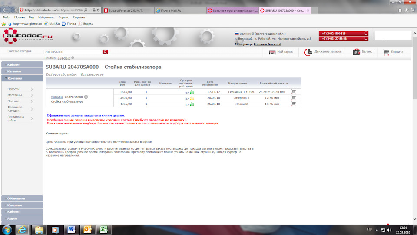
Task: Expand О Компании sidebar section
Action: (x=22, y=198)
